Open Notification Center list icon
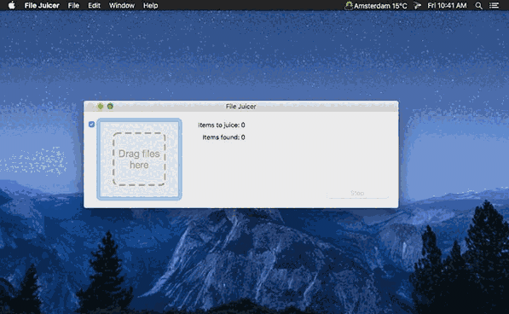Image resolution: width=509 pixels, height=314 pixels. [494, 5]
